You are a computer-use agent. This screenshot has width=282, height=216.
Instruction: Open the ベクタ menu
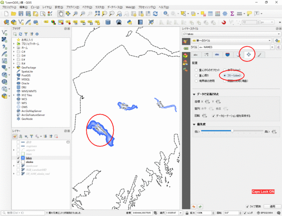click(87, 7)
